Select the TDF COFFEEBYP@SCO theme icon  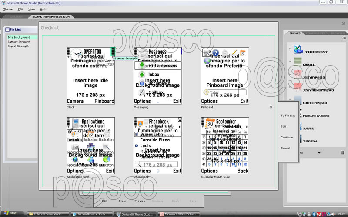[298, 49]
